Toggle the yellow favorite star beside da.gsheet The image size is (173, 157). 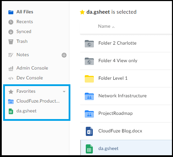82,12
